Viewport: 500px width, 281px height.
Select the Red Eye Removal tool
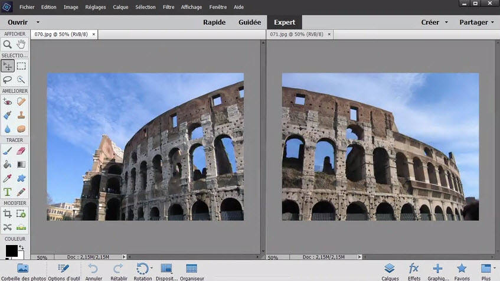(x=7, y=102)
